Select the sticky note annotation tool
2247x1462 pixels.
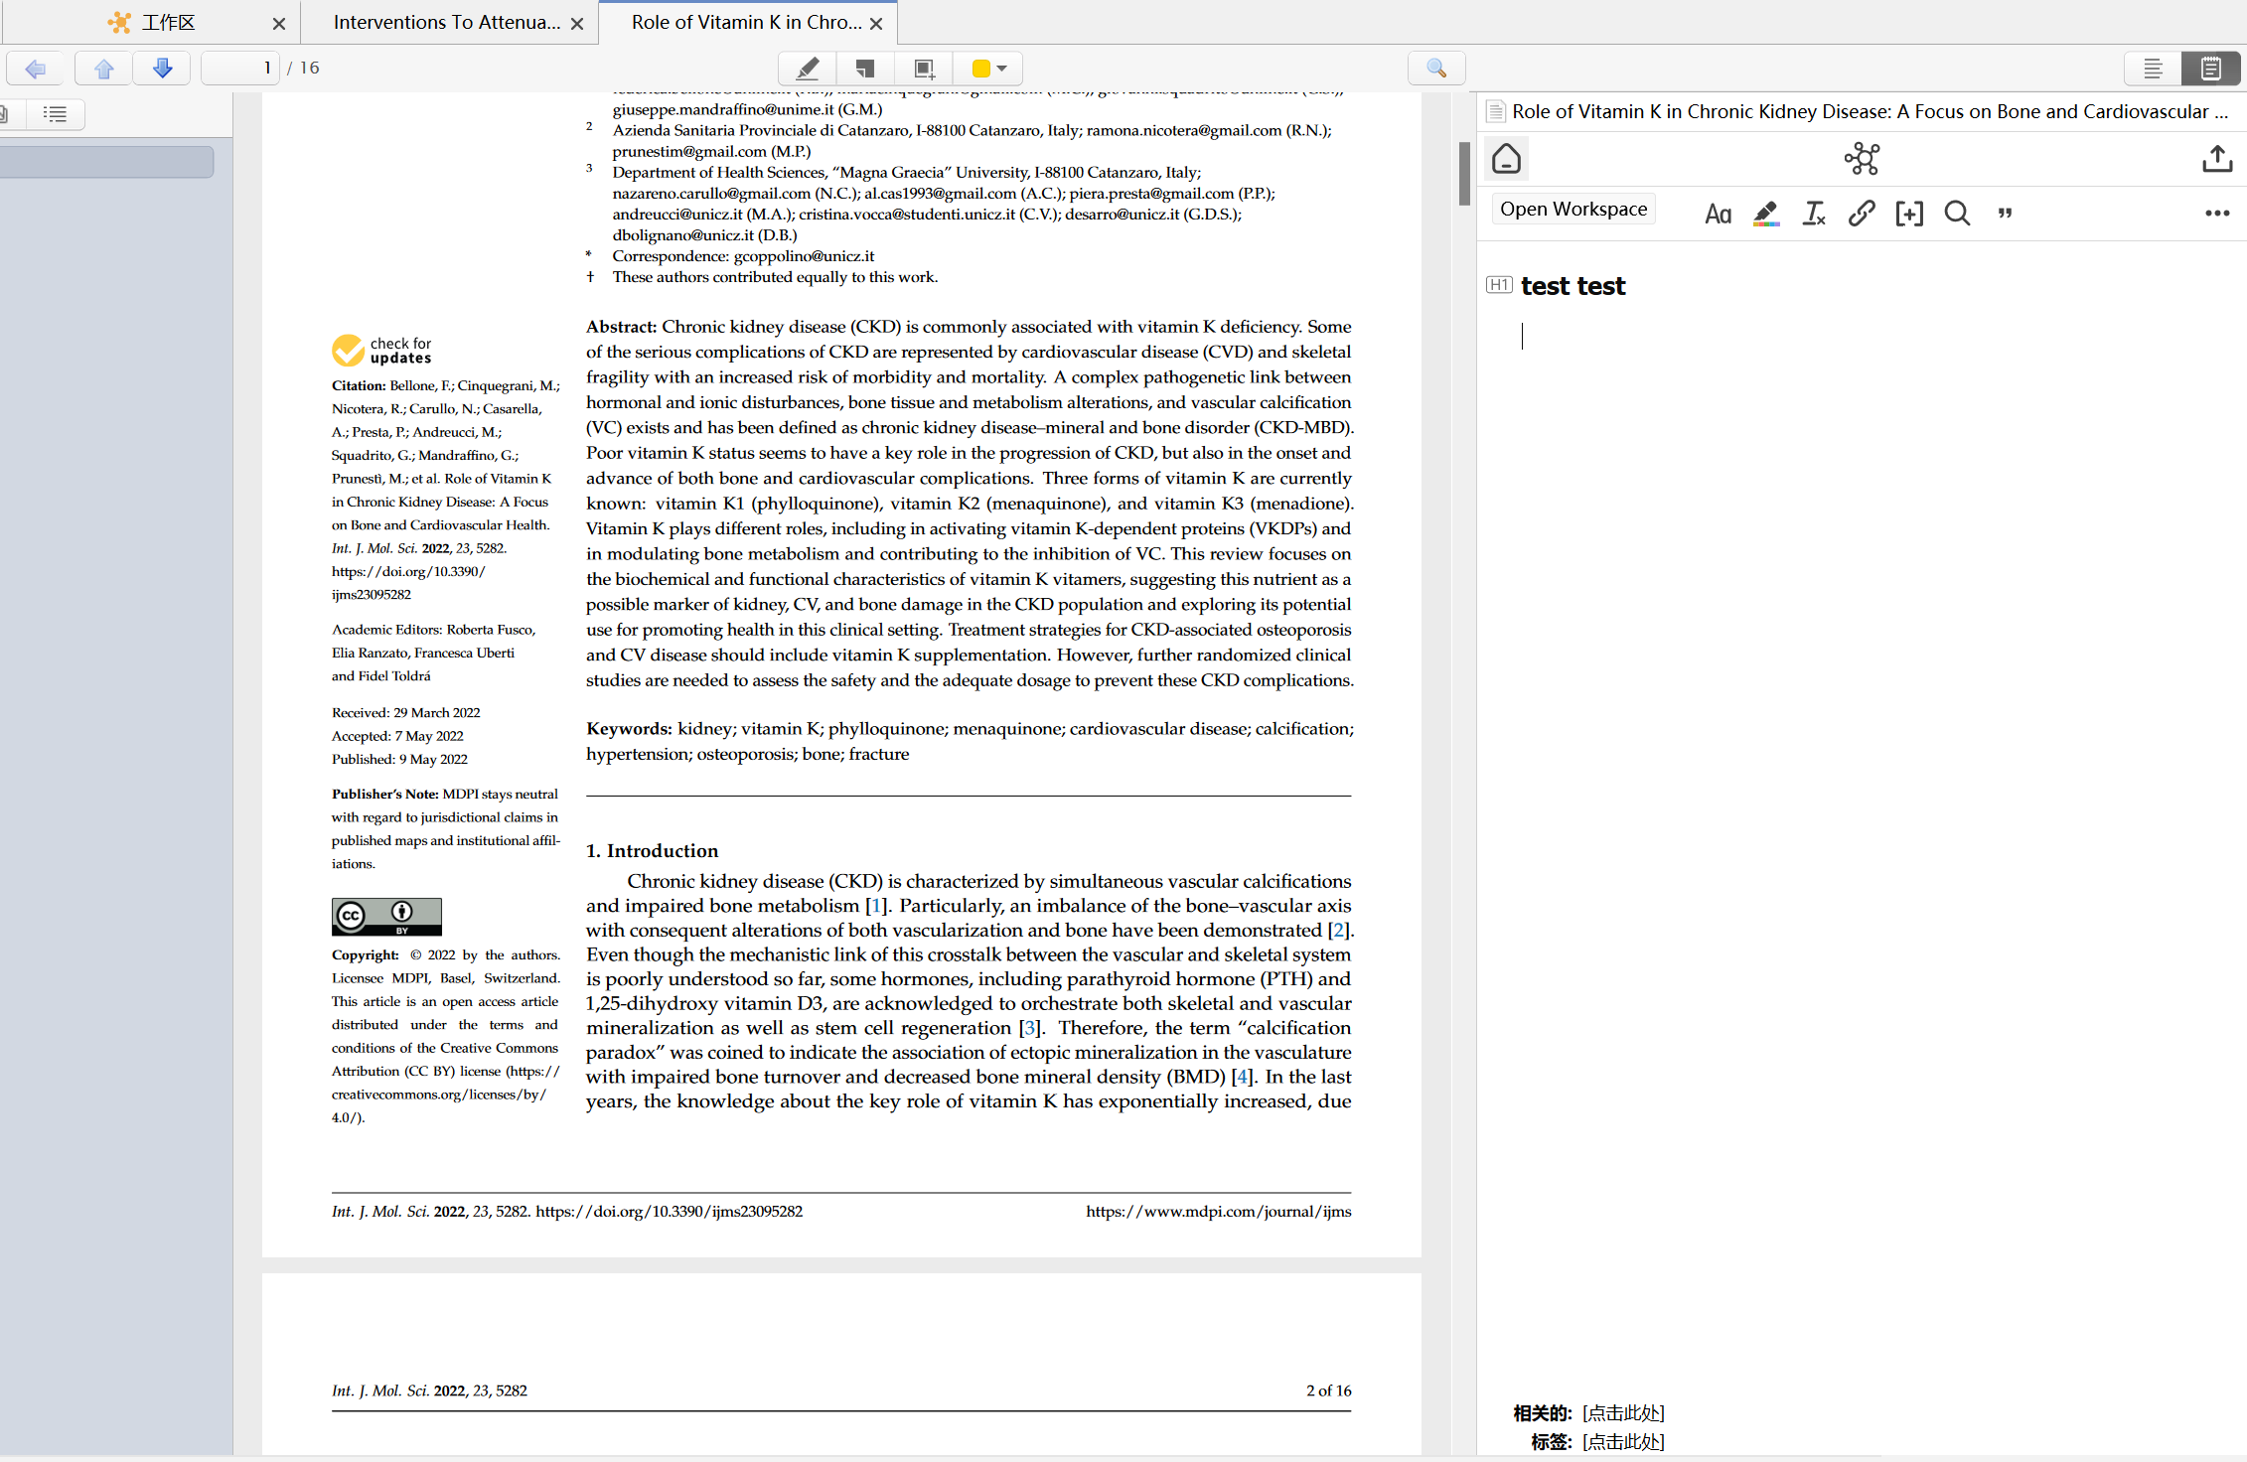(x=865, y=69)
